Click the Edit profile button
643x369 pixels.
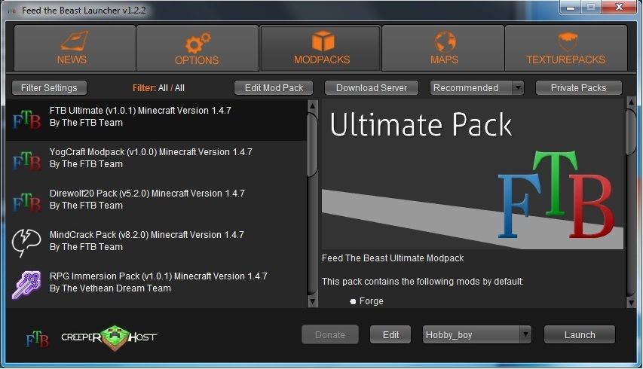(390, 334)
